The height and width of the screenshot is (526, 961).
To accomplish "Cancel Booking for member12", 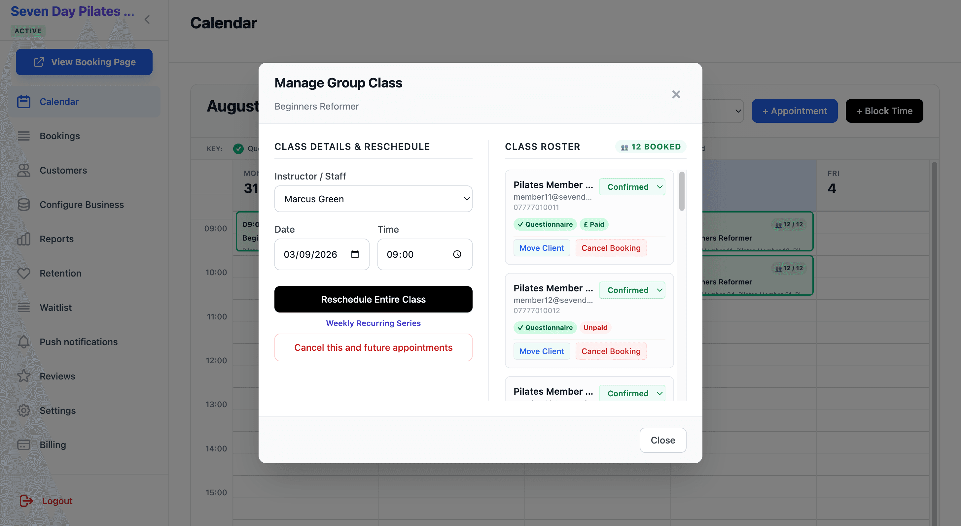I will [611, 351].
